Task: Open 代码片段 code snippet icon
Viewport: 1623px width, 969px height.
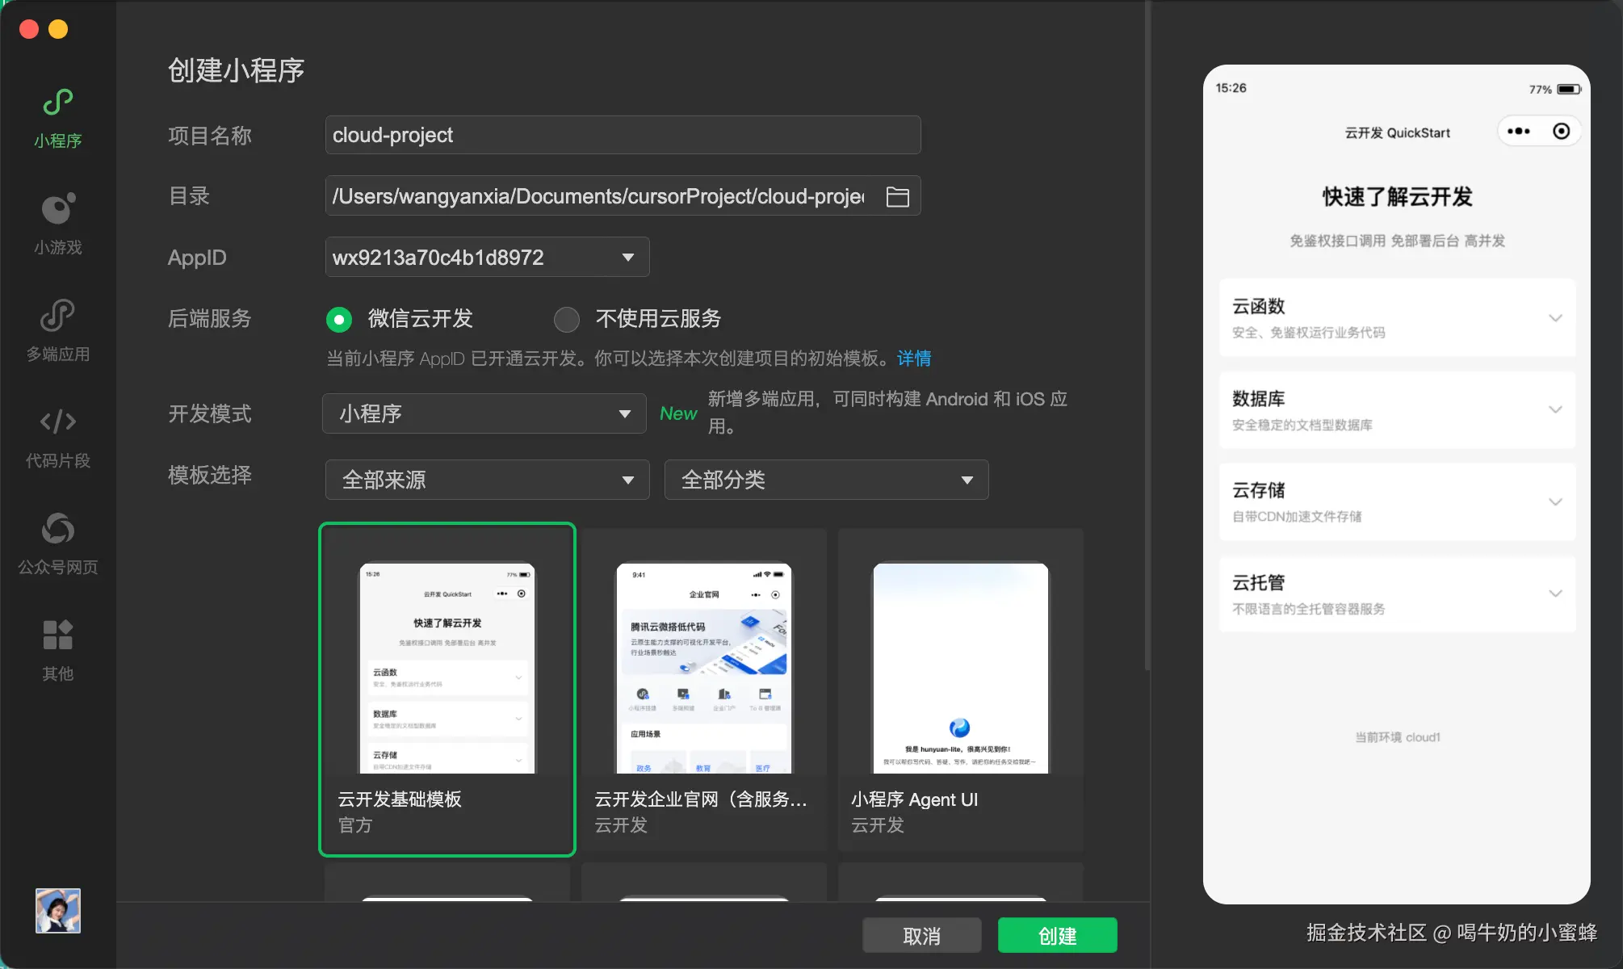Action: click(x=57, y=422)
